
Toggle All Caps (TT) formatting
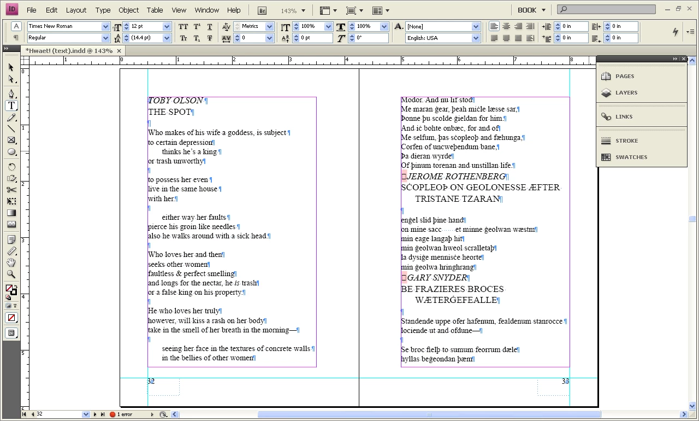point(183,26)
